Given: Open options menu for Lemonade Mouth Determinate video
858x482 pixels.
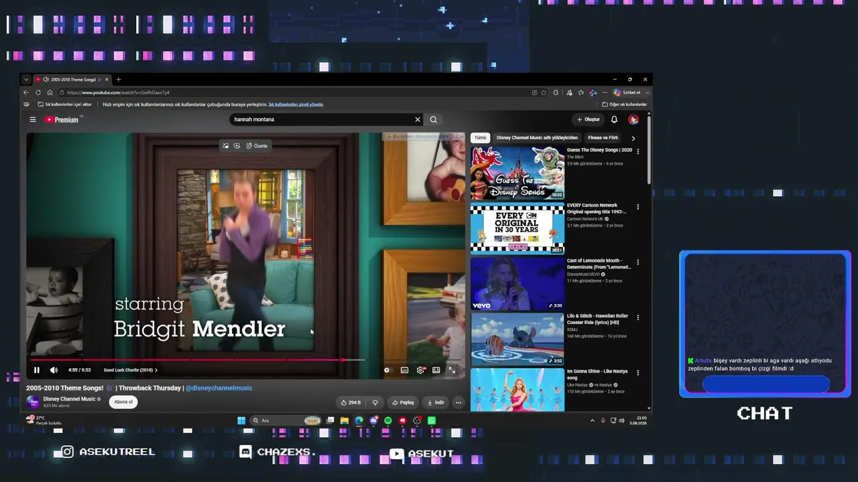Looking at the screenshot, I should pyautogui.click(x=637, y=262).
